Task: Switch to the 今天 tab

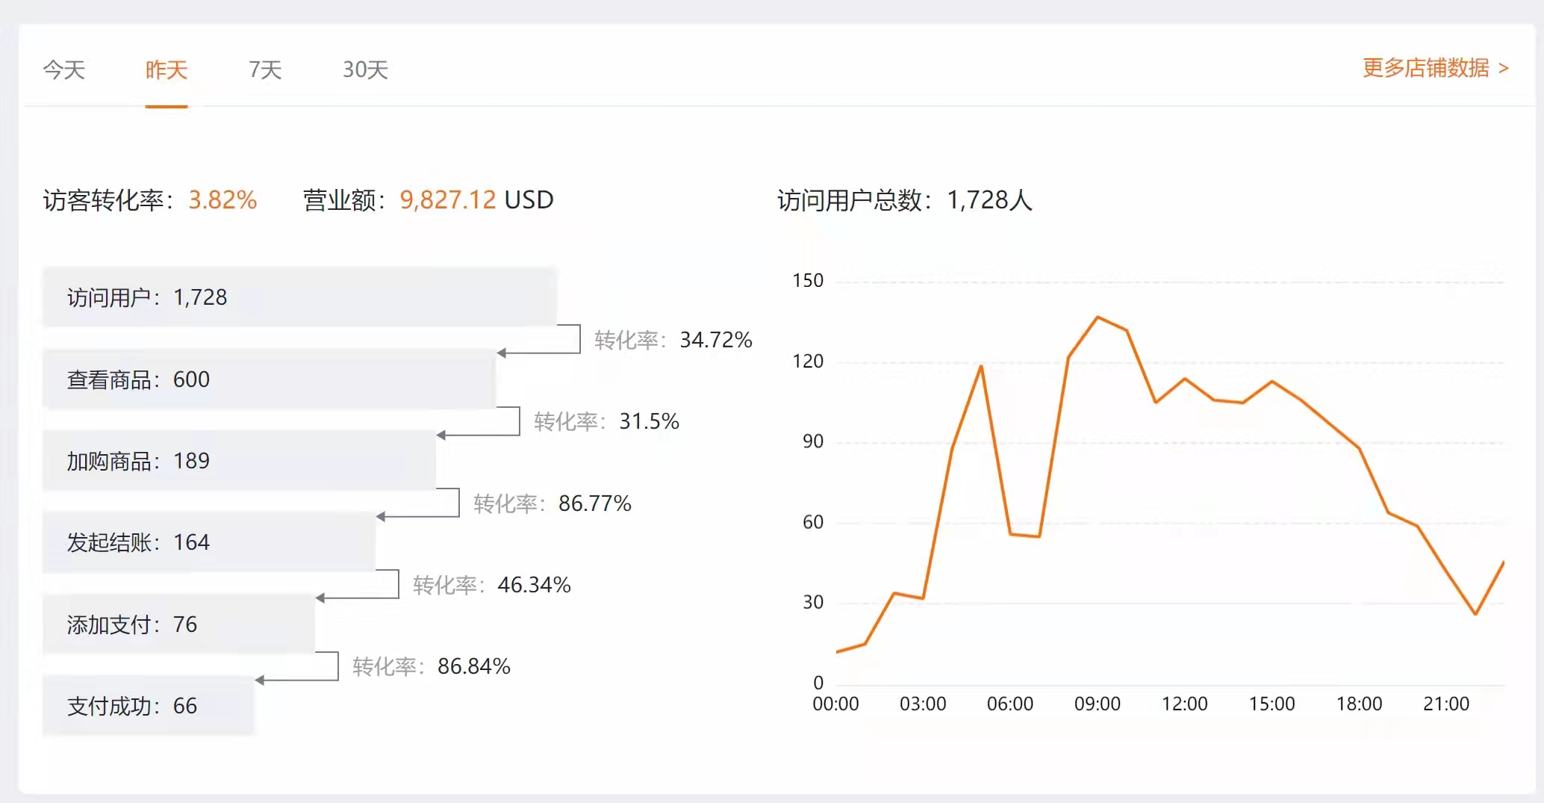Action: (63, 69)
